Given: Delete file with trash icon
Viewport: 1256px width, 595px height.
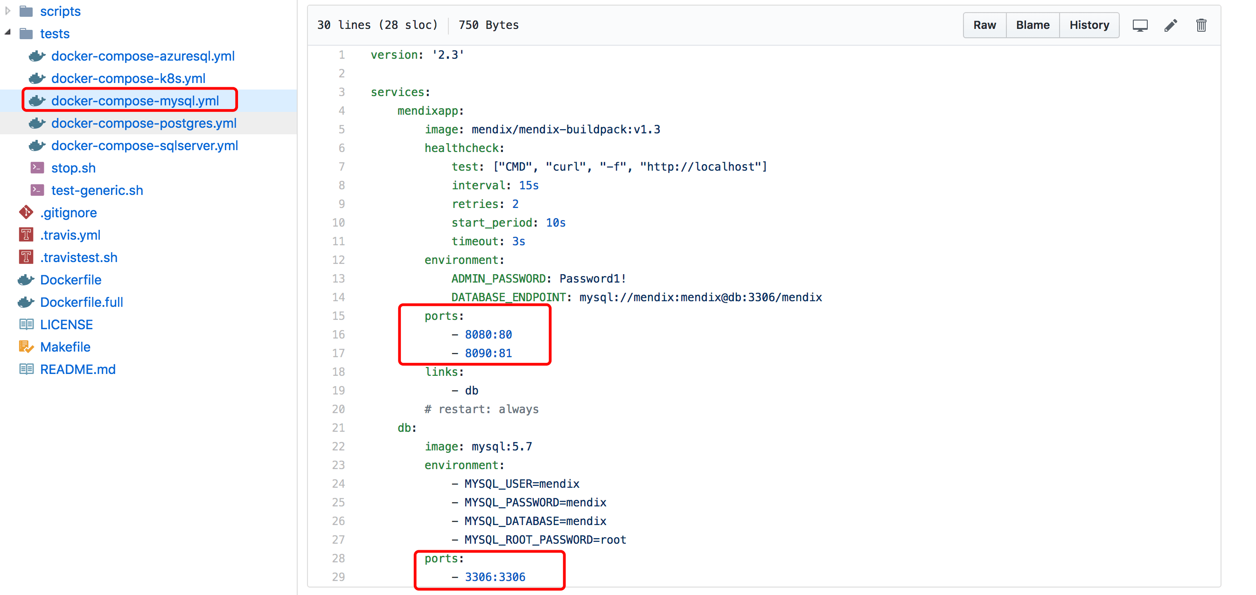Looking at the screenshot, I should (1201, 25).
